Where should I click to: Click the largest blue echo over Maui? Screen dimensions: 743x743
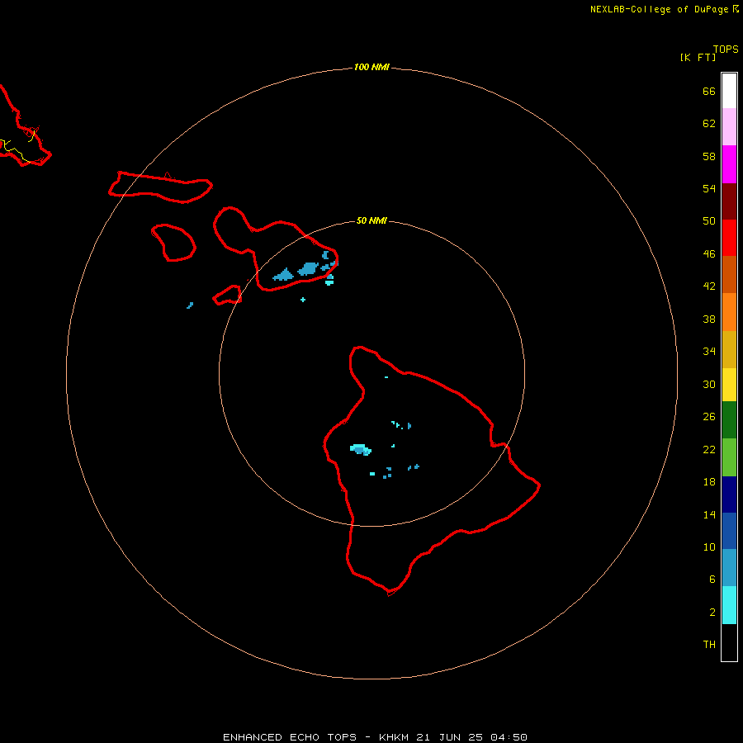(x=309, y=268)
